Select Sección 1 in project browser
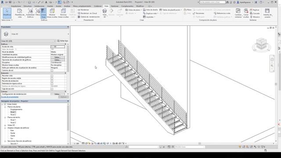 point(14,144)
